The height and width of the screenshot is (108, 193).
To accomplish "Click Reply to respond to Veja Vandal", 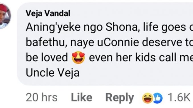I will (x=120, y=98).
